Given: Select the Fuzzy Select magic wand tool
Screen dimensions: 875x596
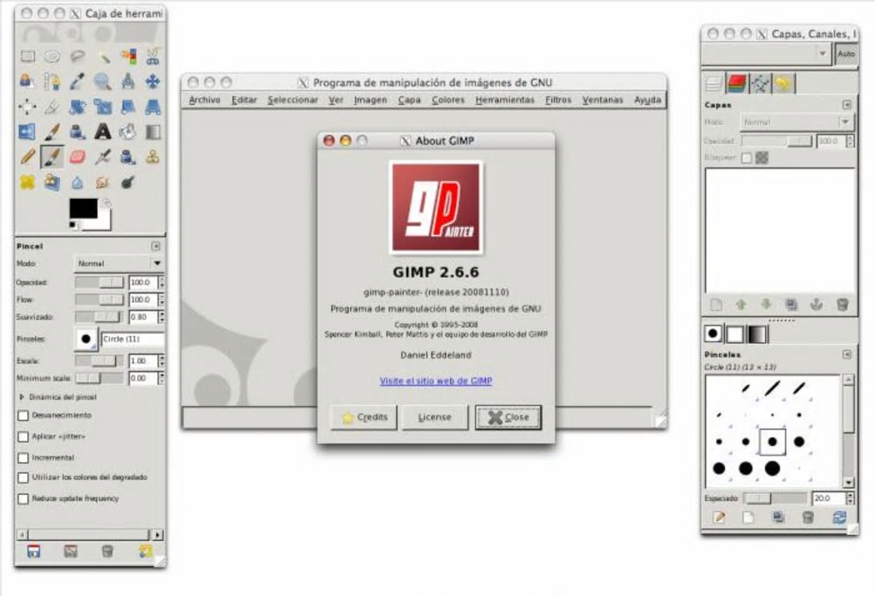Looking at the screenshot, I should 103,57.
